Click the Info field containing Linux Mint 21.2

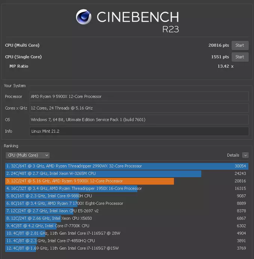point(139,131)
